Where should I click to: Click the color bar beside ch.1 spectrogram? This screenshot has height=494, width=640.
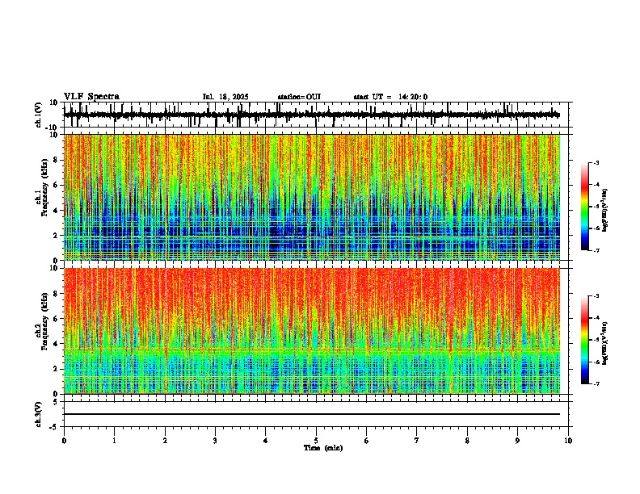click(585, 207)
